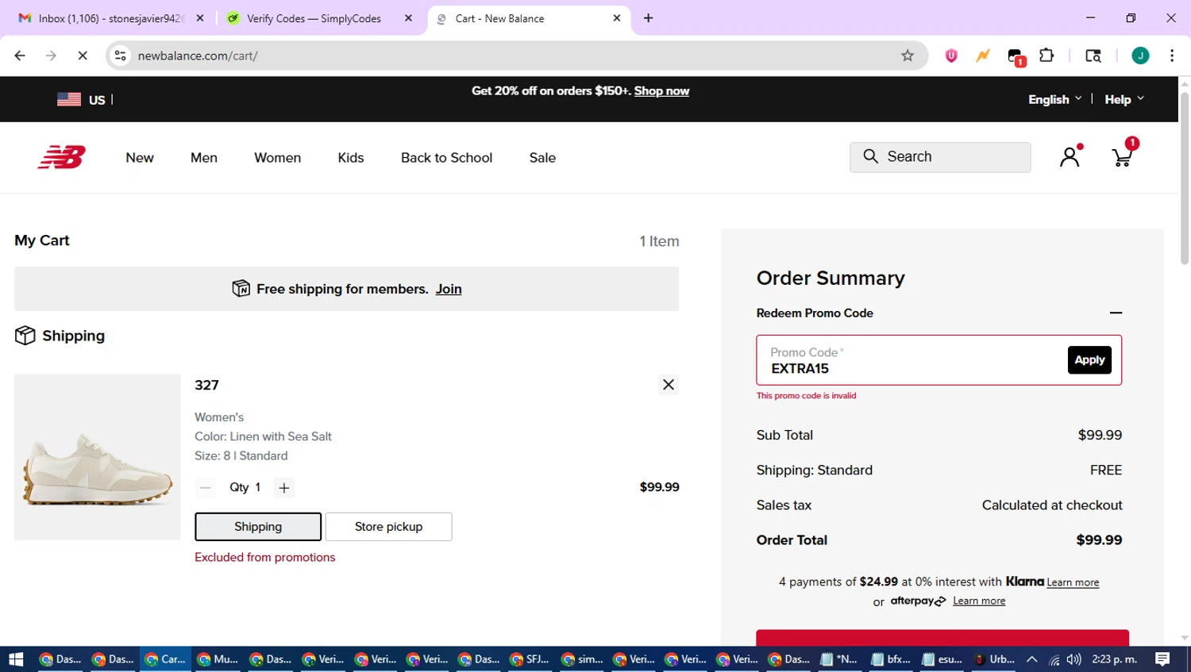Screen dimensions: 1191x672
Task: Expand the Help dropdown
Action: [1124, 99]
